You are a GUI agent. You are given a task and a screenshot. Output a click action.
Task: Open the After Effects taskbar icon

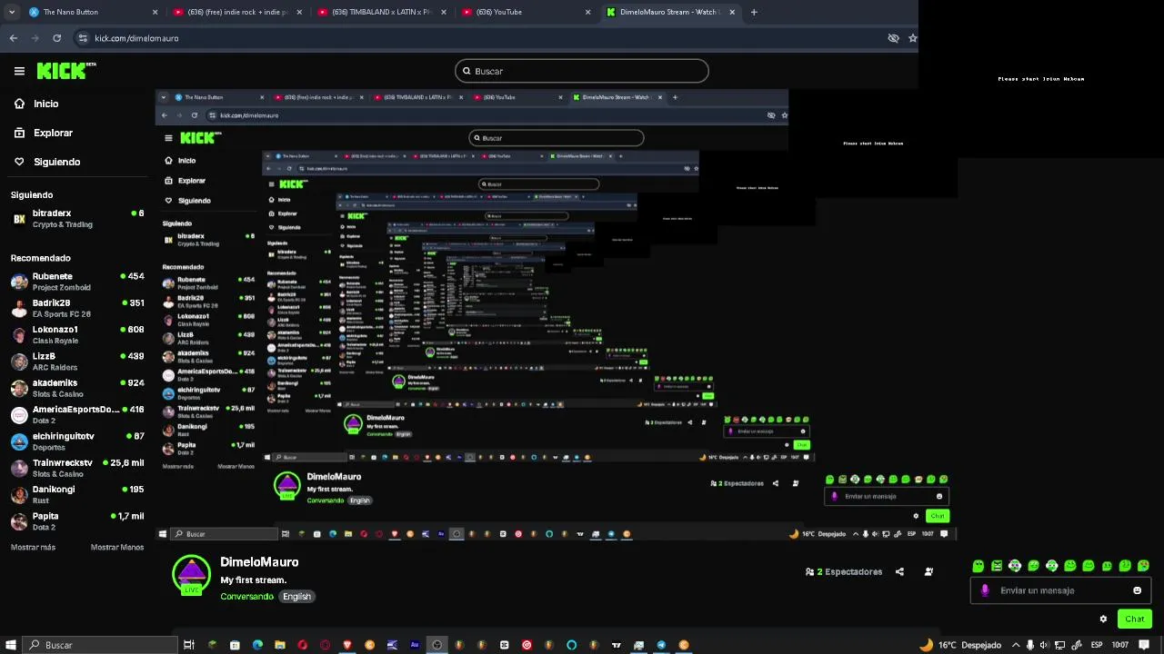click(x=415, y=645)
